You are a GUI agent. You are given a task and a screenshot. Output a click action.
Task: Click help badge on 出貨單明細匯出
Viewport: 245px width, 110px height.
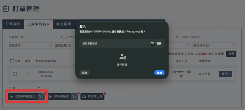pyautogui.click(x=45, y=94)
